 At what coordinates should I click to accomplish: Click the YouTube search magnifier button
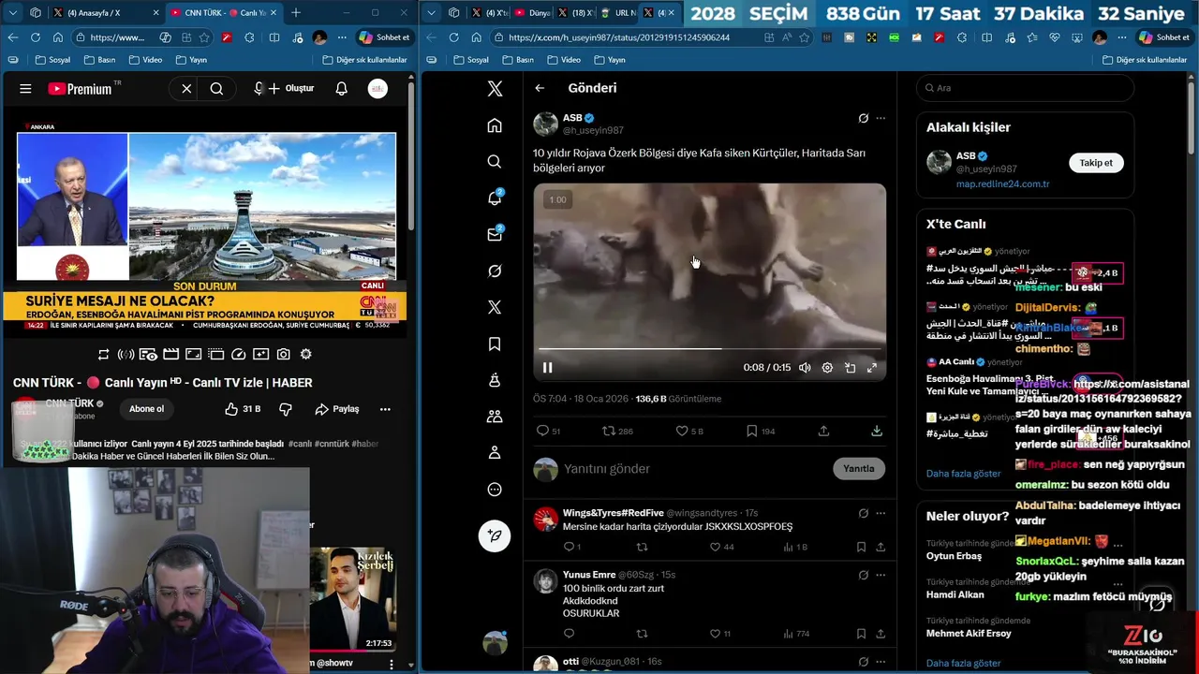click(x=216, y=89)
